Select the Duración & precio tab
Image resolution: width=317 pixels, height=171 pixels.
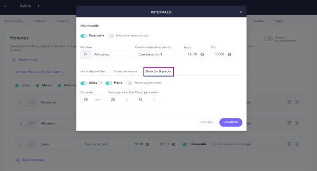(x=158, y=71)
